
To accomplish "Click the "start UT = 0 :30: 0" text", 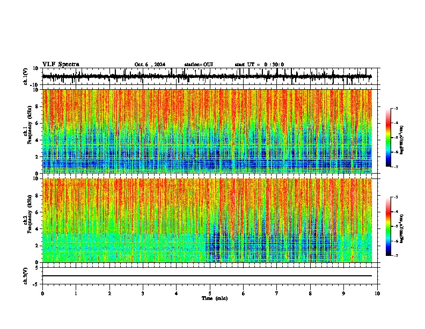I will pos(259,65).
